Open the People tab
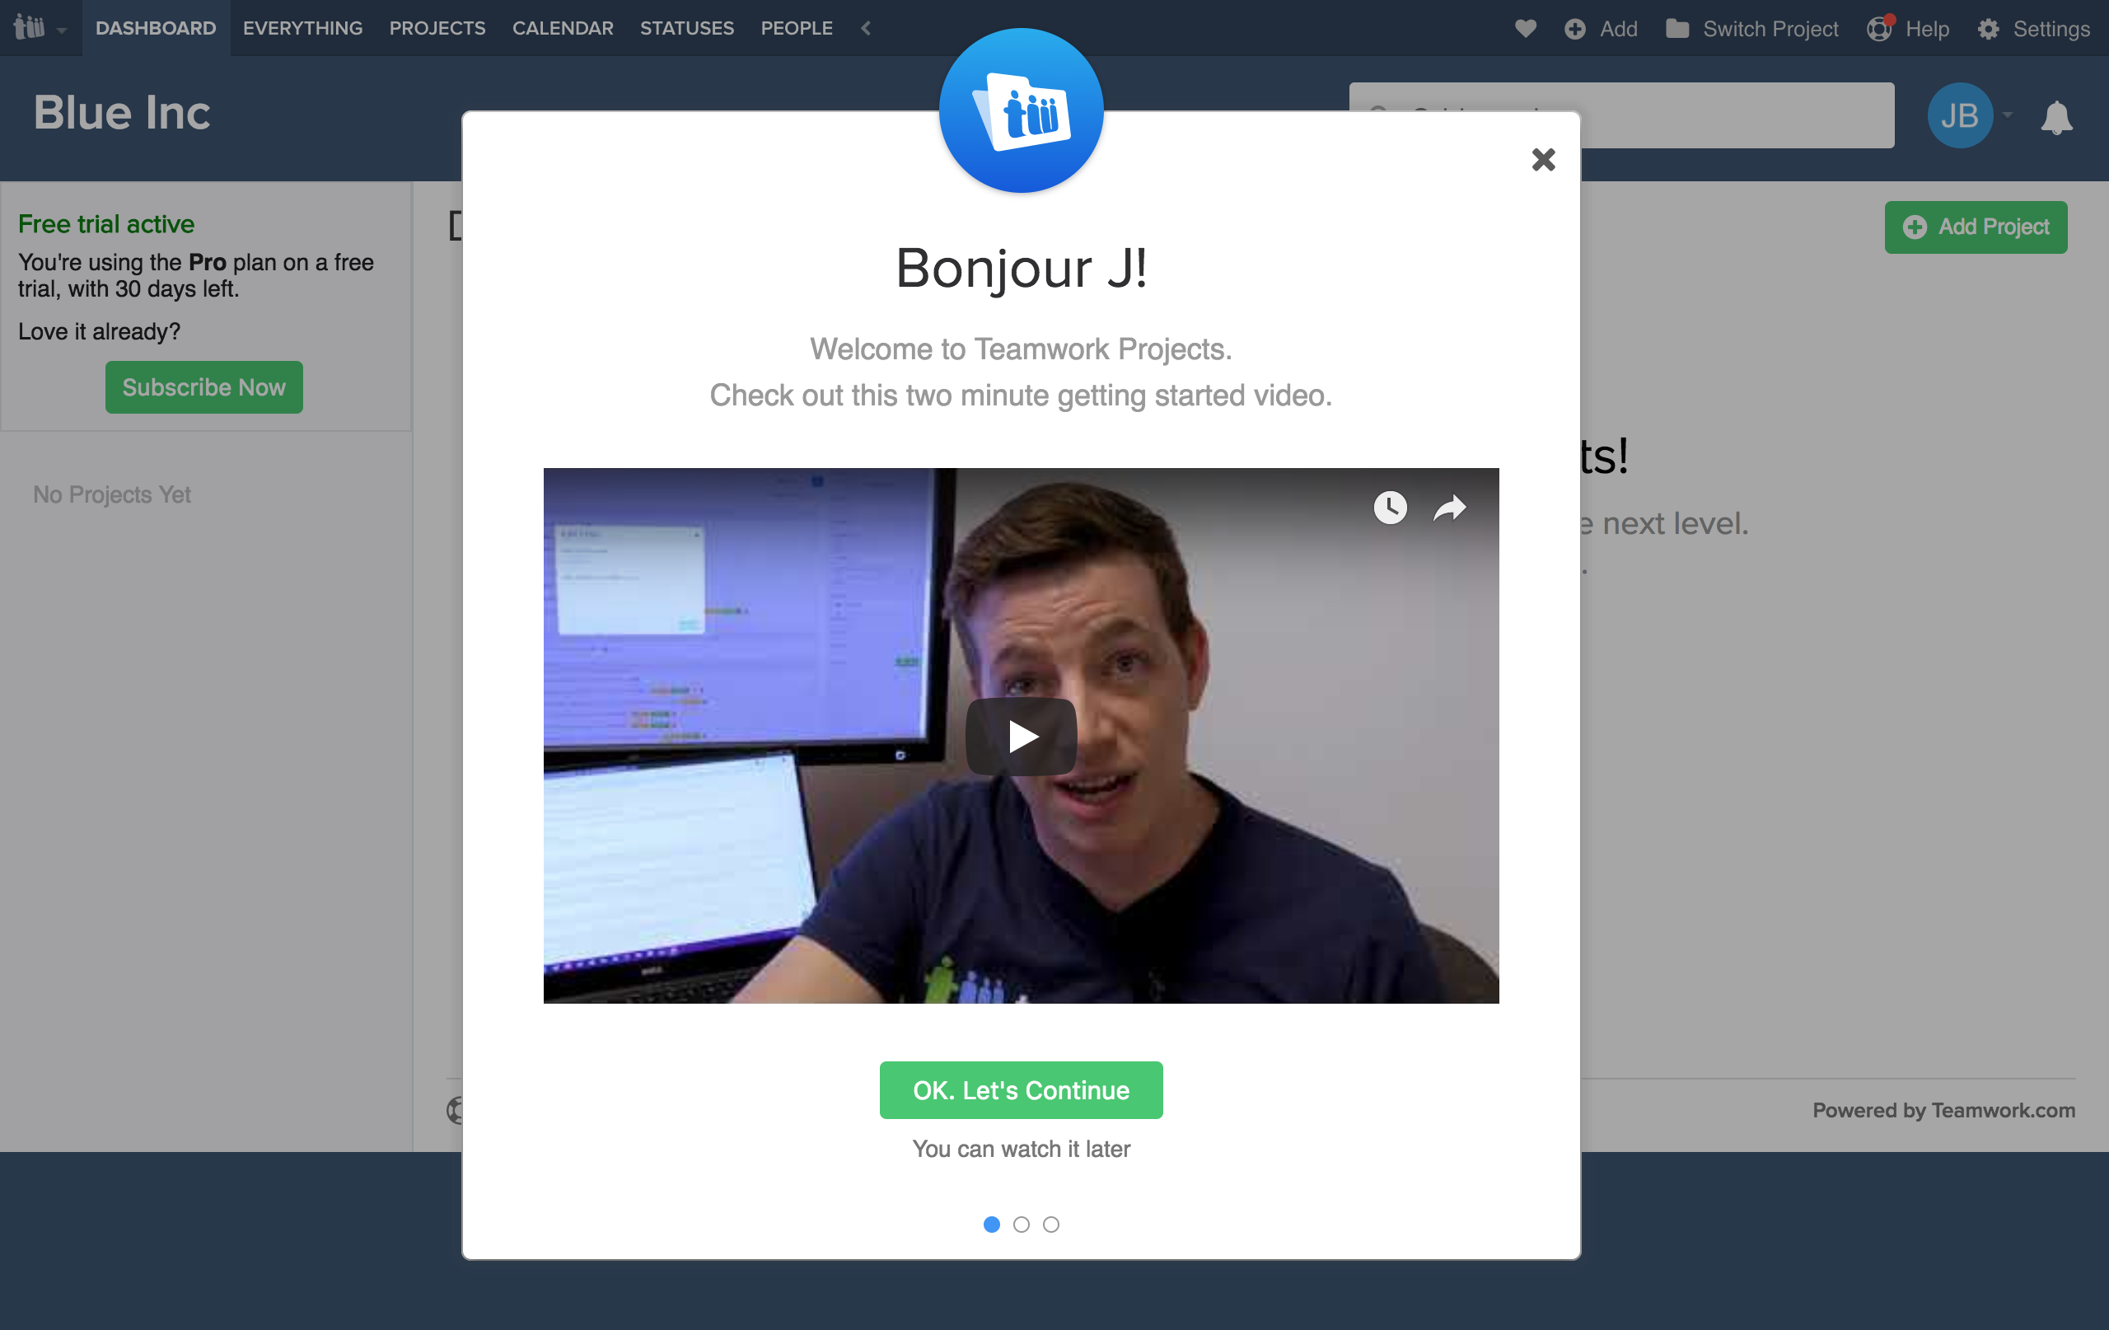Viewport: 2109px width, 1330px height. pos(796,28)
